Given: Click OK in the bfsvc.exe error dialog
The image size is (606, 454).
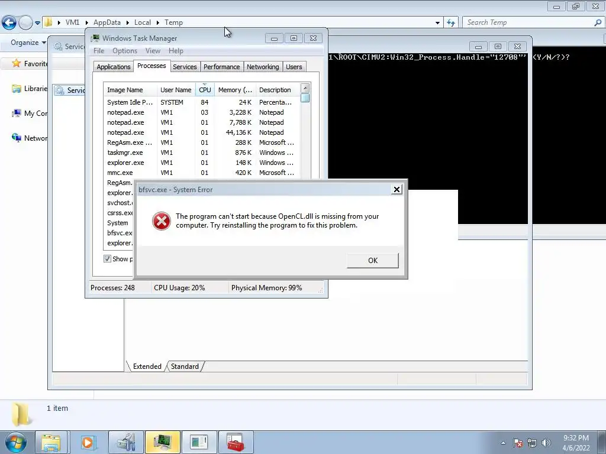Looking at the screenshot, I should coord(373,260).
